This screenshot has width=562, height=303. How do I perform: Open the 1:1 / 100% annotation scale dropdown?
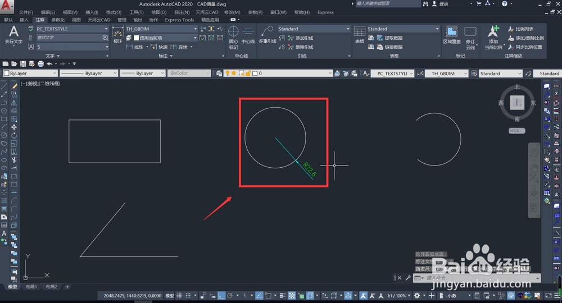(398, 296)
